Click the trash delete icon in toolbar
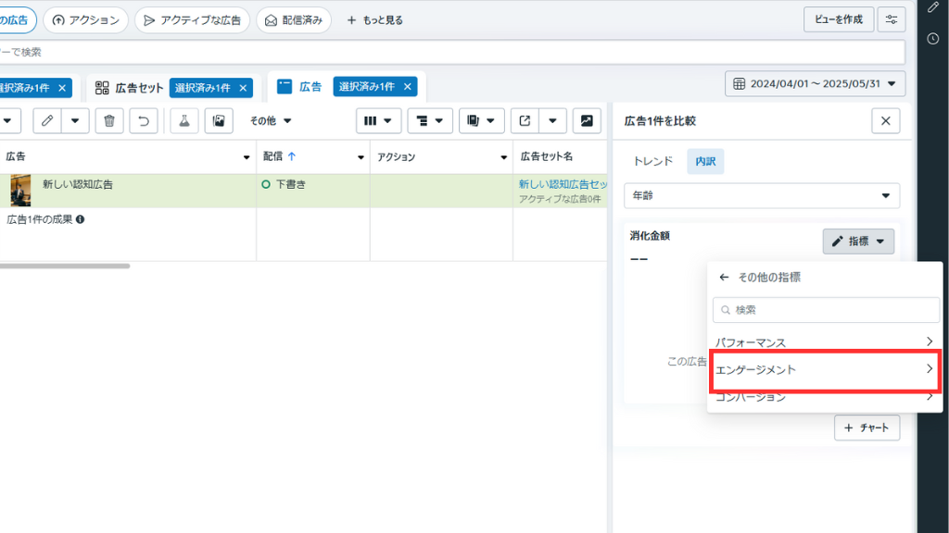Screen dimensions: 949x533 click(x=109, y=120)
